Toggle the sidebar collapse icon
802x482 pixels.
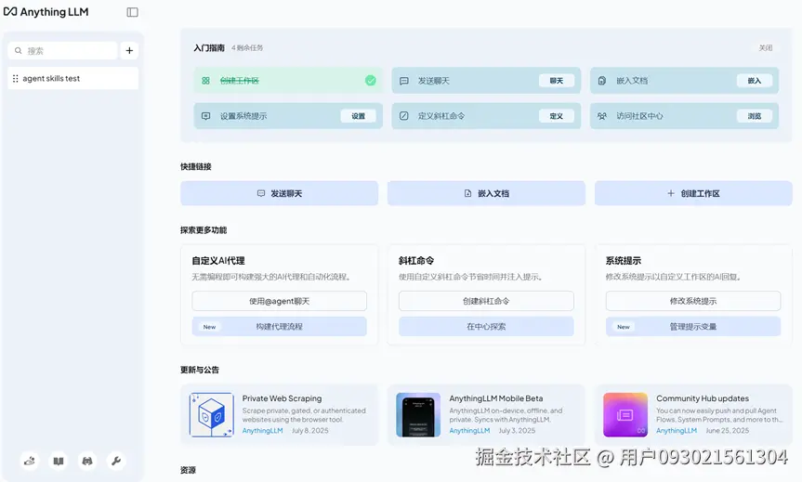tap(133, 12)
